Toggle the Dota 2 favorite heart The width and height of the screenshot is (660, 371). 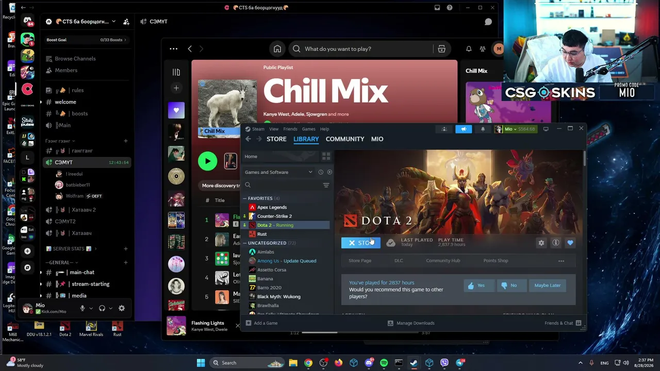pyautogui.click(x=570, y=243)
